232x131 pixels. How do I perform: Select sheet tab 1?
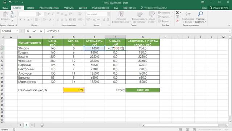click(21, 125)
